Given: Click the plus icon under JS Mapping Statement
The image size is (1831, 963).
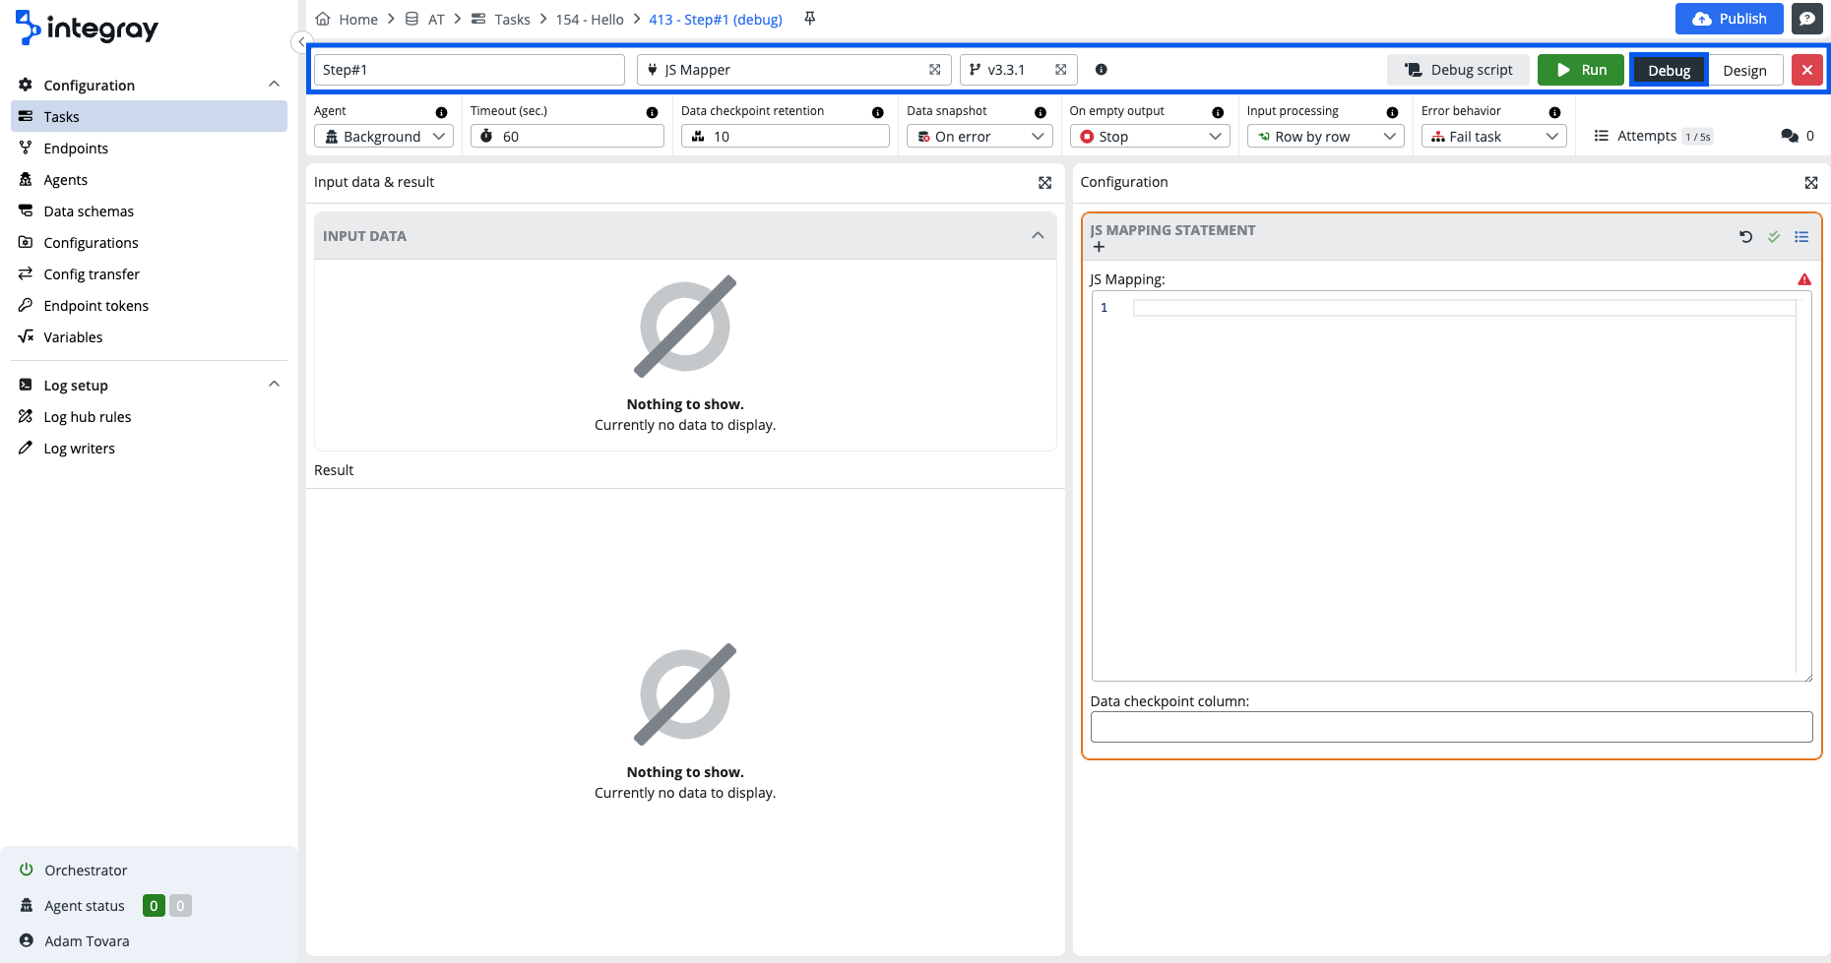Looking at the screenshot, I should (x=1099, y=247).
